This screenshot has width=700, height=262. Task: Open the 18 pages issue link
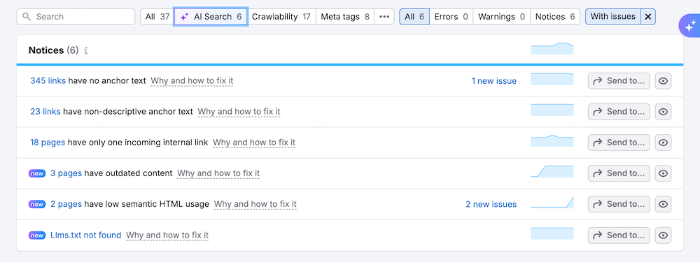pos(48,143)
